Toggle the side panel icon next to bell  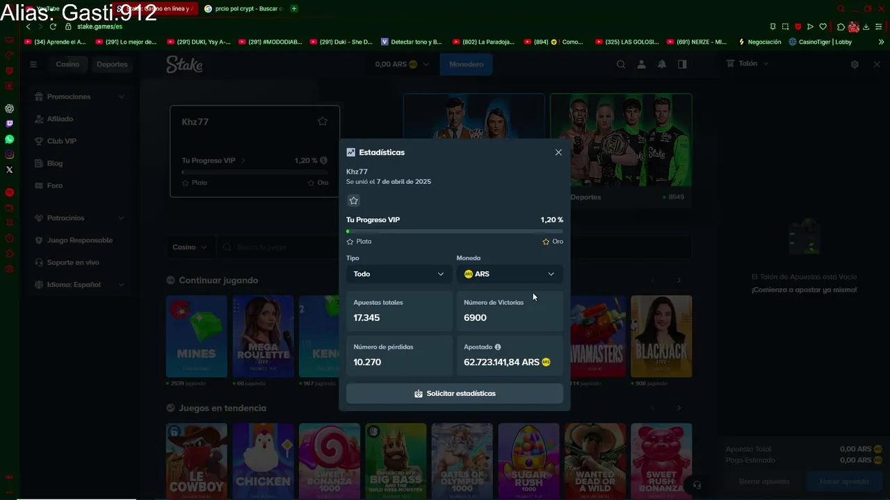[682, 65]
